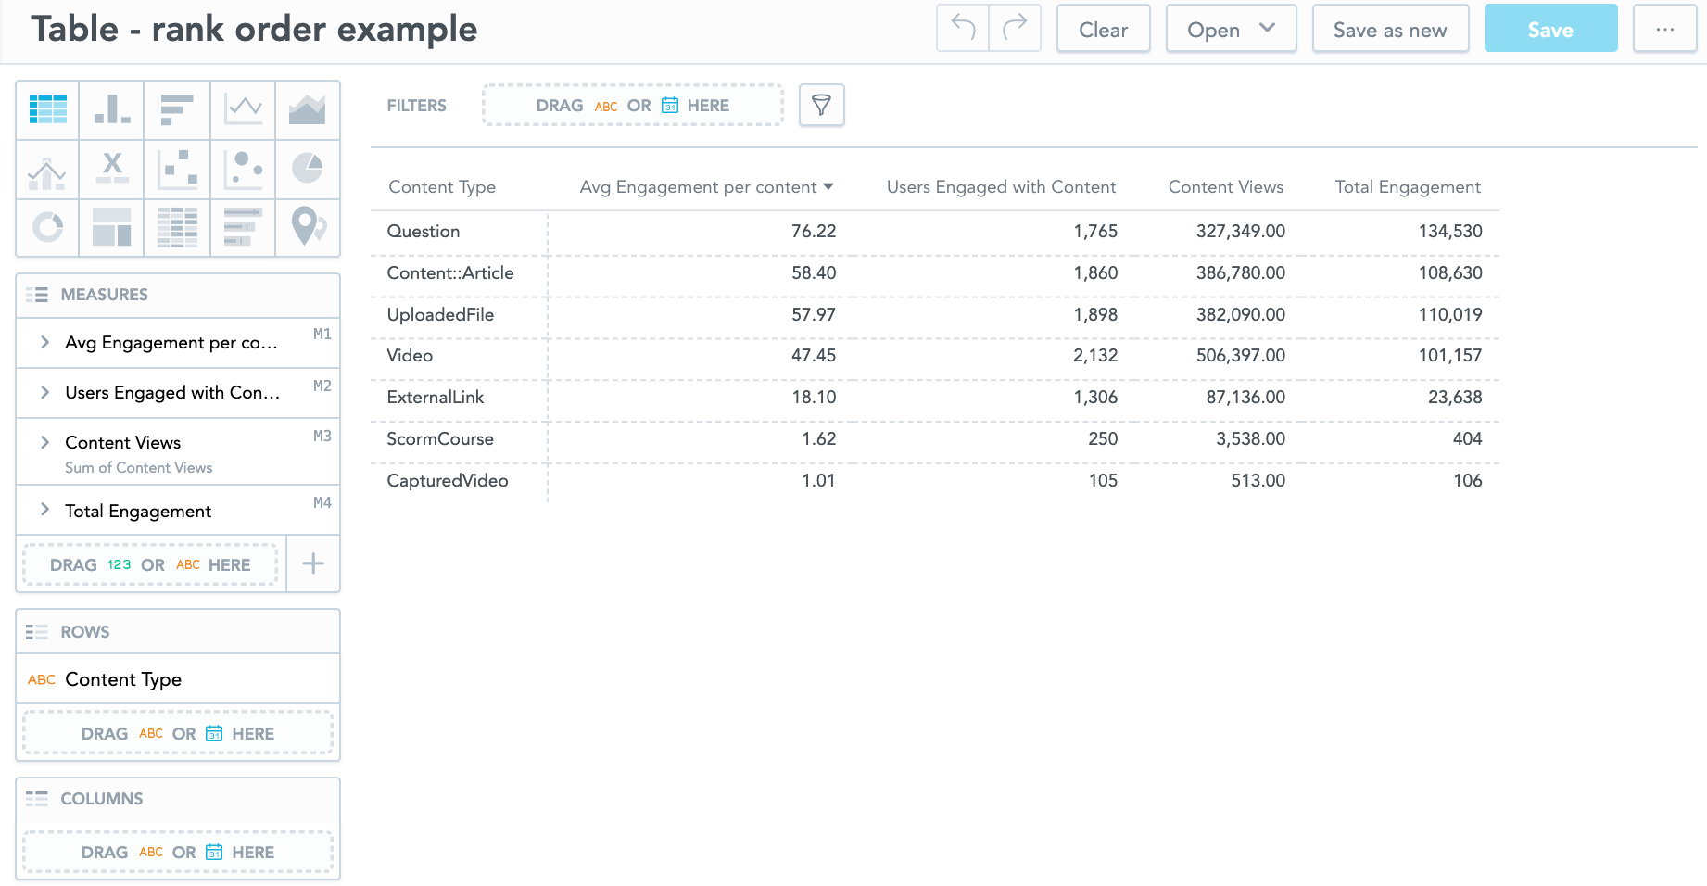Select the column chart visualization

(112, 109)
